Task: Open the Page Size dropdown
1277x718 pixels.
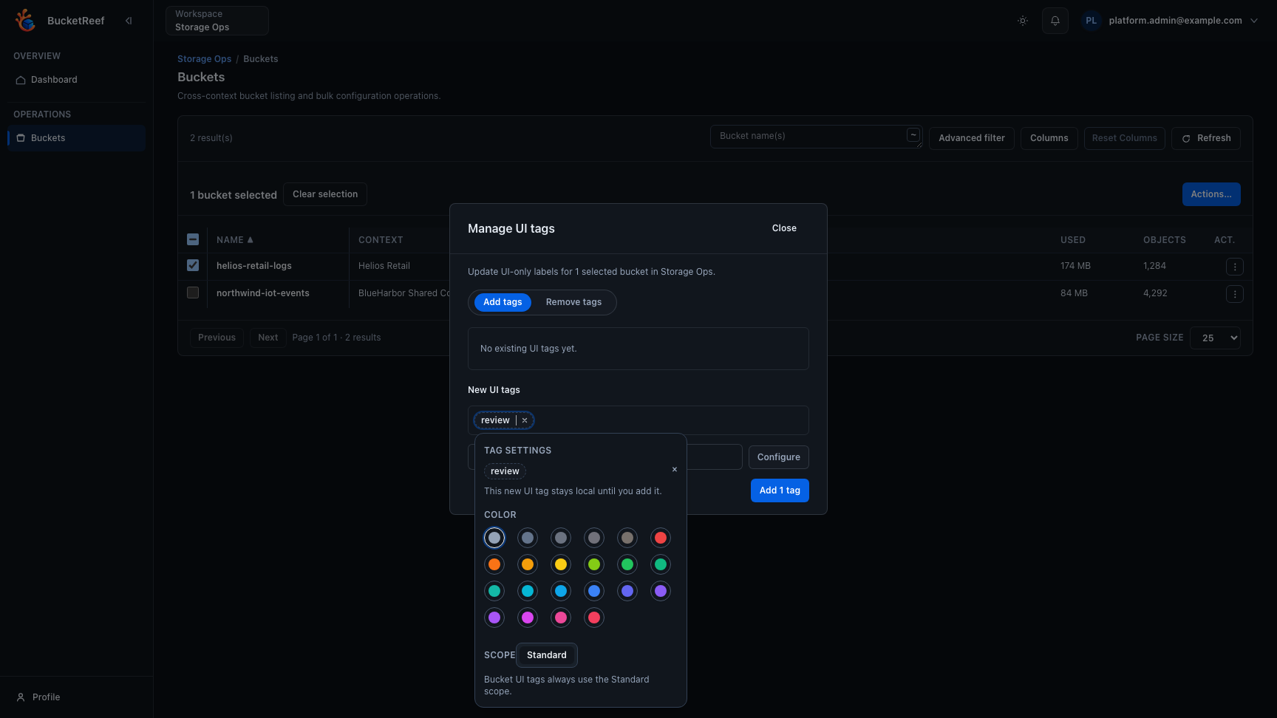Action: pyautogui.click(x=1215, y=338)
